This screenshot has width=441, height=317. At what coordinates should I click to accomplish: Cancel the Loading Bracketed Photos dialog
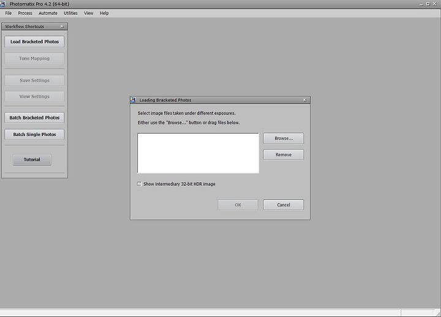click(284, 205)
